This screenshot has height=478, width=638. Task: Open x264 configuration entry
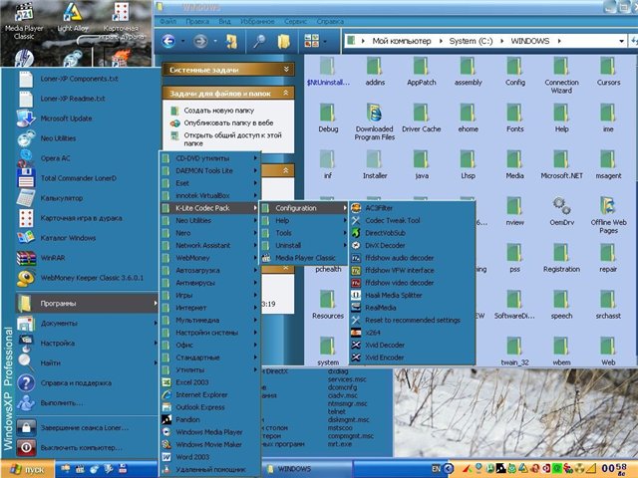412,333
